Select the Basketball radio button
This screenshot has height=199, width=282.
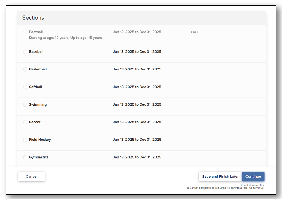tap(25, 69)
